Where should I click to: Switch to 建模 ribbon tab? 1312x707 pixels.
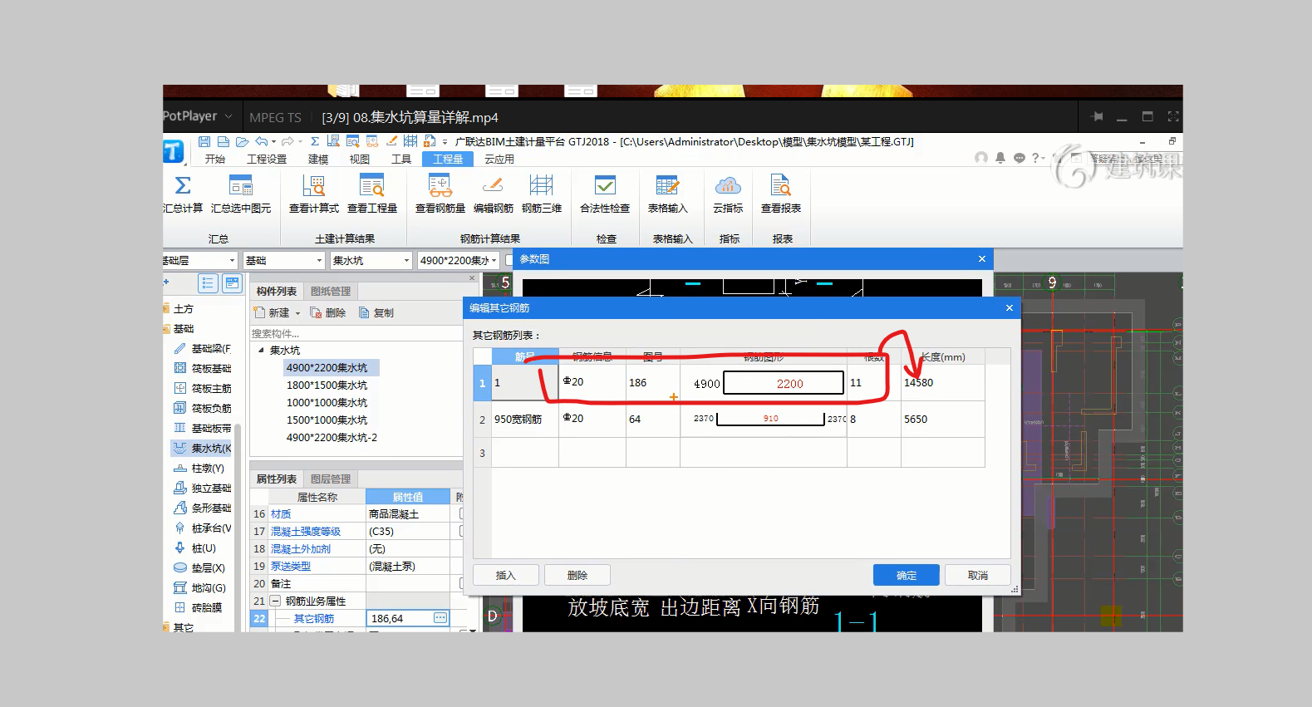coord(318,159)
